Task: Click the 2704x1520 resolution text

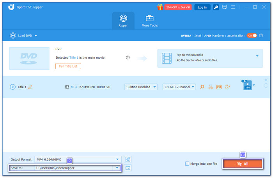Action: tap(87, 87)
